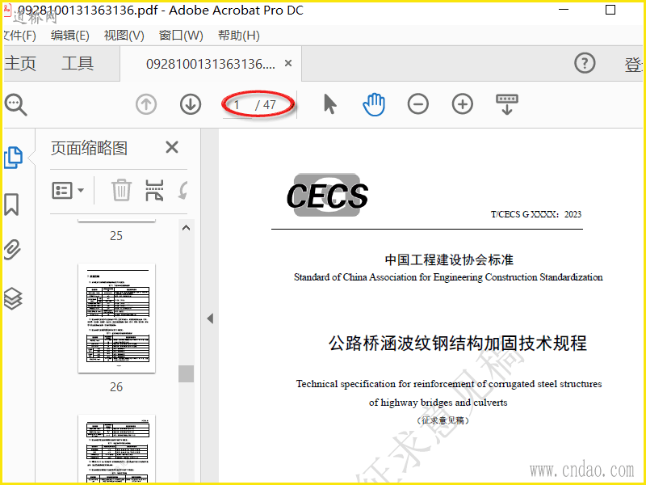Open the 窗口(W) menu
This screenshot has height=485, width=646.
pyautogui.click(x=181, y=36)
